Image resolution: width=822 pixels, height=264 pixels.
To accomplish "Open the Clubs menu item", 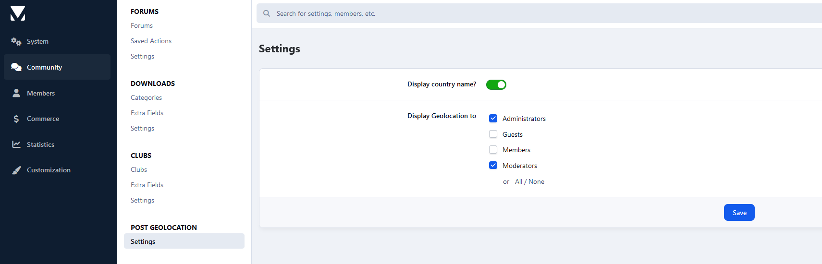I will 139,170.
